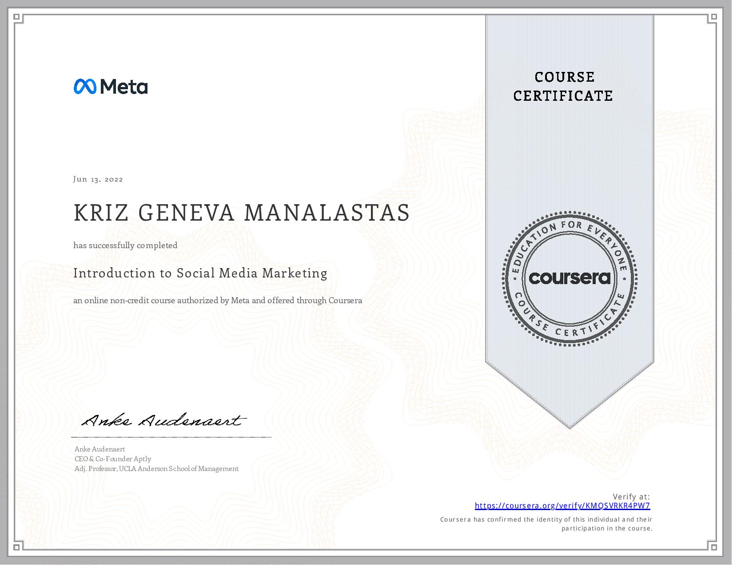Image resolution: width=733 pixels, height=566 pixels.
Task: Click the Coursera identity confirmation statement
Action: click(546, 524)
